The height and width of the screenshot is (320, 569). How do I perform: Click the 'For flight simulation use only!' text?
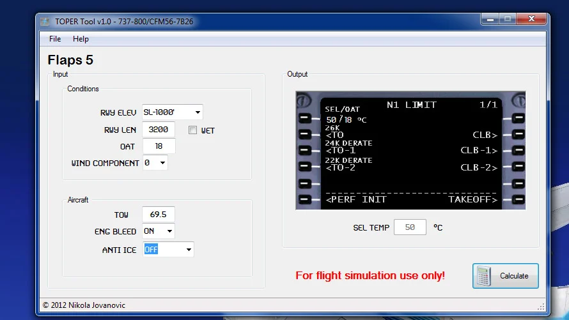point(370,276)
